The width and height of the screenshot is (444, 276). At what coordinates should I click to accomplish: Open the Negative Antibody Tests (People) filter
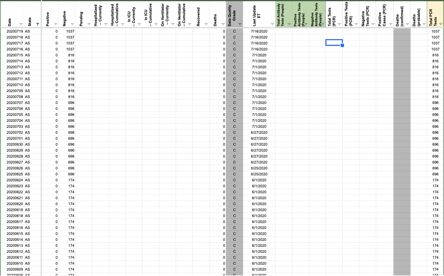click(x=322, y=24)
